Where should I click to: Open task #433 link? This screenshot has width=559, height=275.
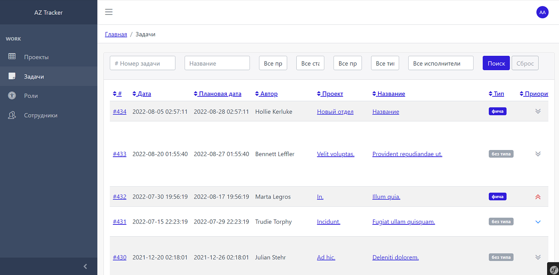click(119, 154)
